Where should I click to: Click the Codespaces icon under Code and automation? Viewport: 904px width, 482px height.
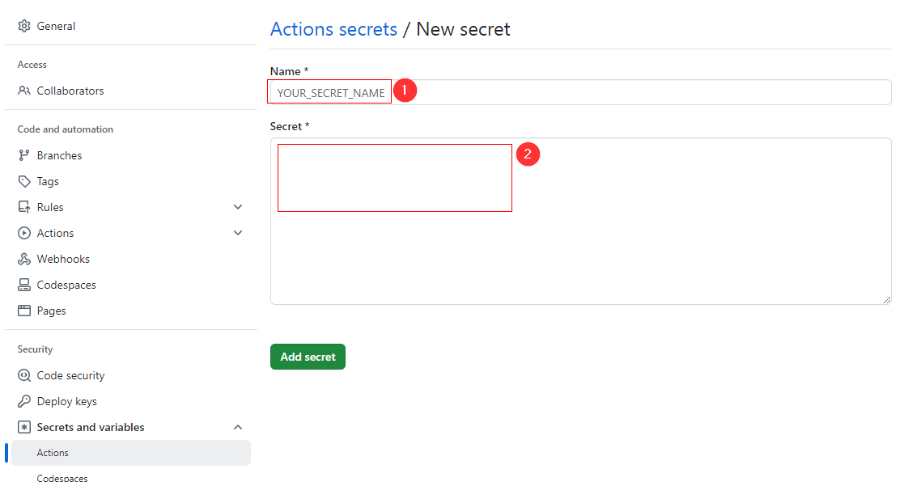[23, 284]
